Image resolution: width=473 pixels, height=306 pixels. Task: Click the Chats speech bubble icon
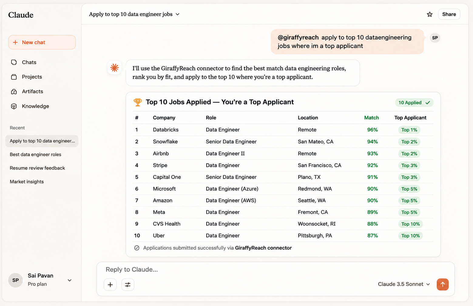coord(14,62)
